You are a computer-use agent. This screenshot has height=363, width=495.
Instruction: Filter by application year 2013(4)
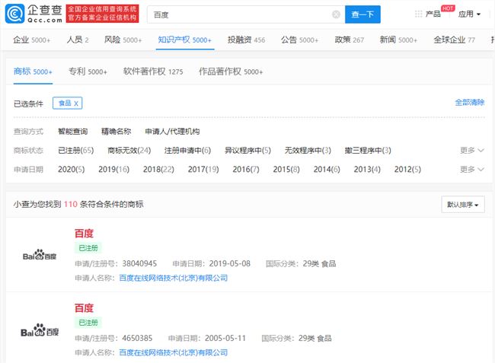(367, 170)
